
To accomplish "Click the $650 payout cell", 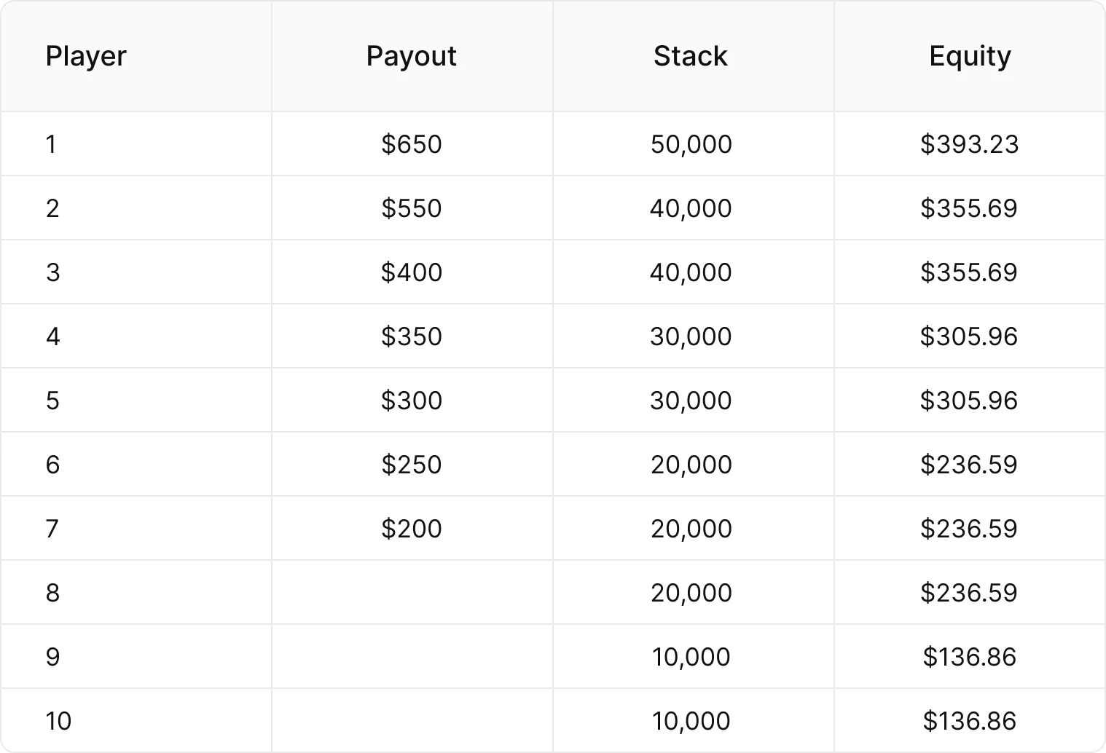I will pyautogui.click(x=411, y=144).
